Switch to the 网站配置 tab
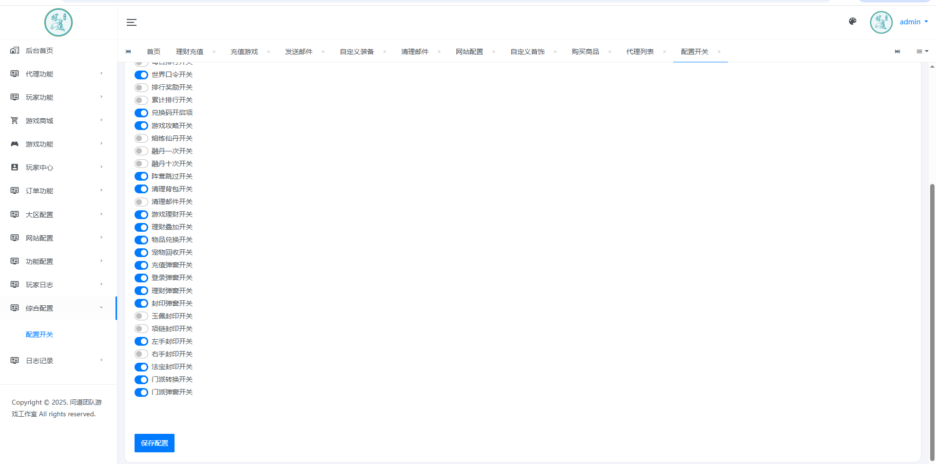The image size is (936, 464). pos(469,52)
